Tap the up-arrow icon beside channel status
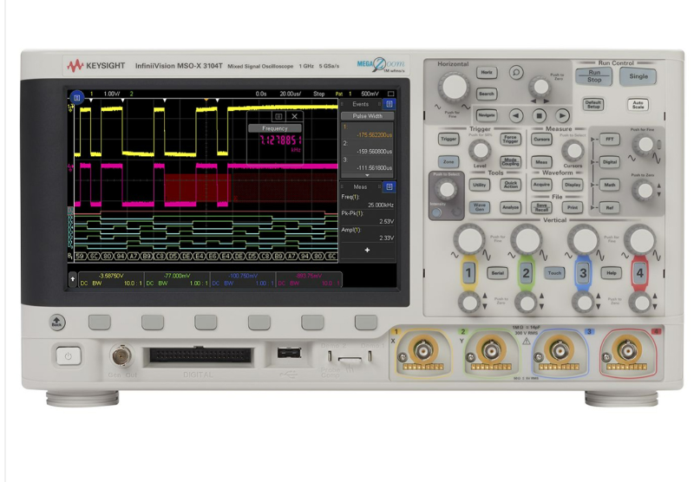Viewport: 694px width, 482px height. point(73,279)
